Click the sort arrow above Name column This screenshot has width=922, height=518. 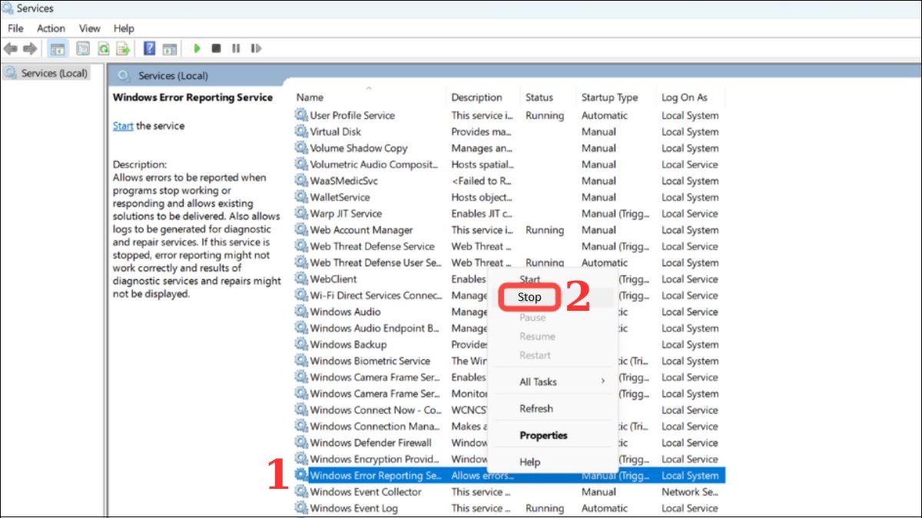tap(368, 88)
